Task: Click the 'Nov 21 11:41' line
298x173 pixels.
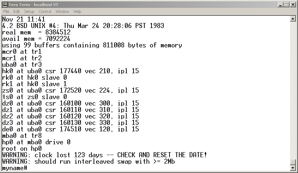Action: click(x=24, y=19)
